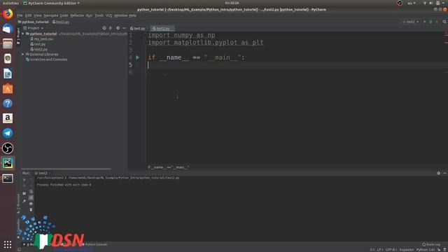
Task: Open the Help menu
Action: coord(132,15)
